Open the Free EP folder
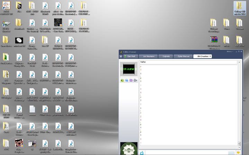The image size is (249, 155). (45, 41)
